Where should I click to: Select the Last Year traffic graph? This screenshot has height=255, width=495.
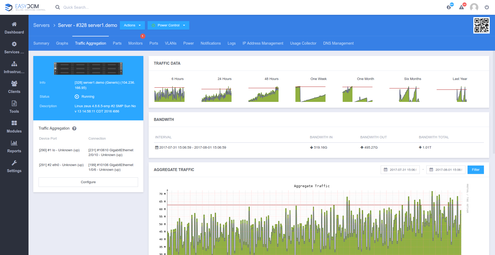click(452, 94)
